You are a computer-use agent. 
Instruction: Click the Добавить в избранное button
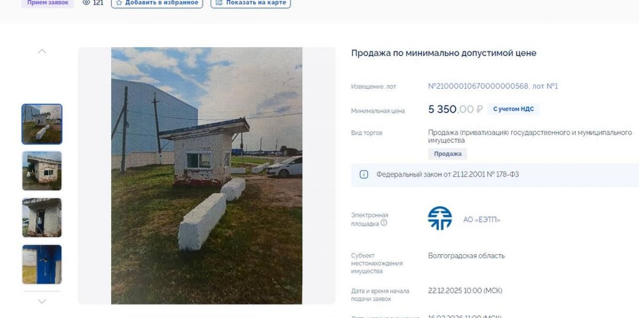(157, 3)
